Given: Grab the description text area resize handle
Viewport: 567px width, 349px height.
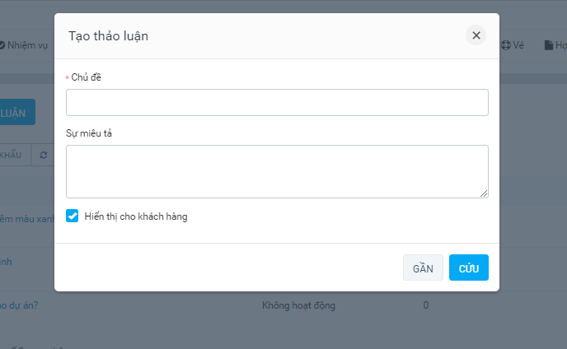Looking at the screenshot, I should (x=484, y=193).
